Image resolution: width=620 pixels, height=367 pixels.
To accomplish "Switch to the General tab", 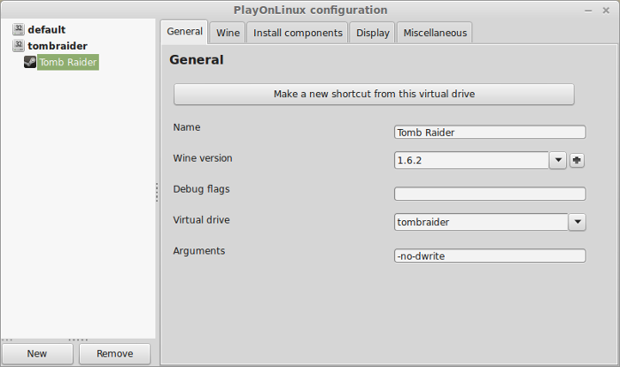I will (184, 32).
